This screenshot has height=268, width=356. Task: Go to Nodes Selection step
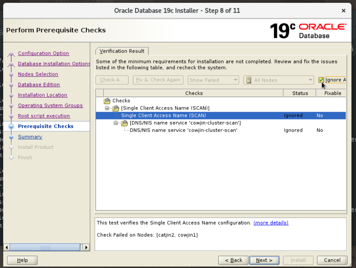coord(38,74)
